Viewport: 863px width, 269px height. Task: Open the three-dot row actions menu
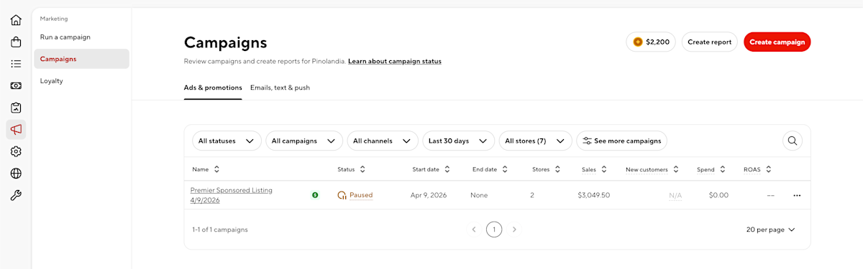tap(797, 195)
